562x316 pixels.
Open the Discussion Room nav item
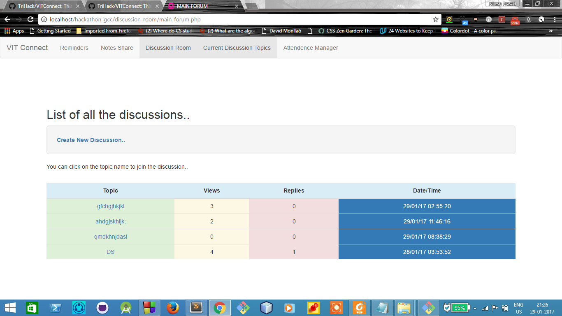tap(168, 48)
